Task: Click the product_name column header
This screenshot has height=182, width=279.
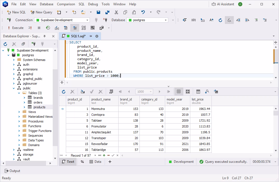Action: pos(104,101)
